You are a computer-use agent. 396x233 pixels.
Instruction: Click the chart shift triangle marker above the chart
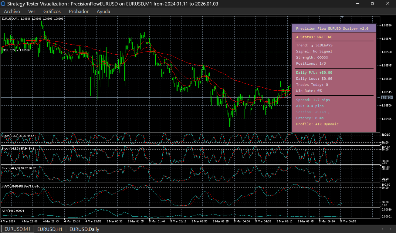[342, 17]
